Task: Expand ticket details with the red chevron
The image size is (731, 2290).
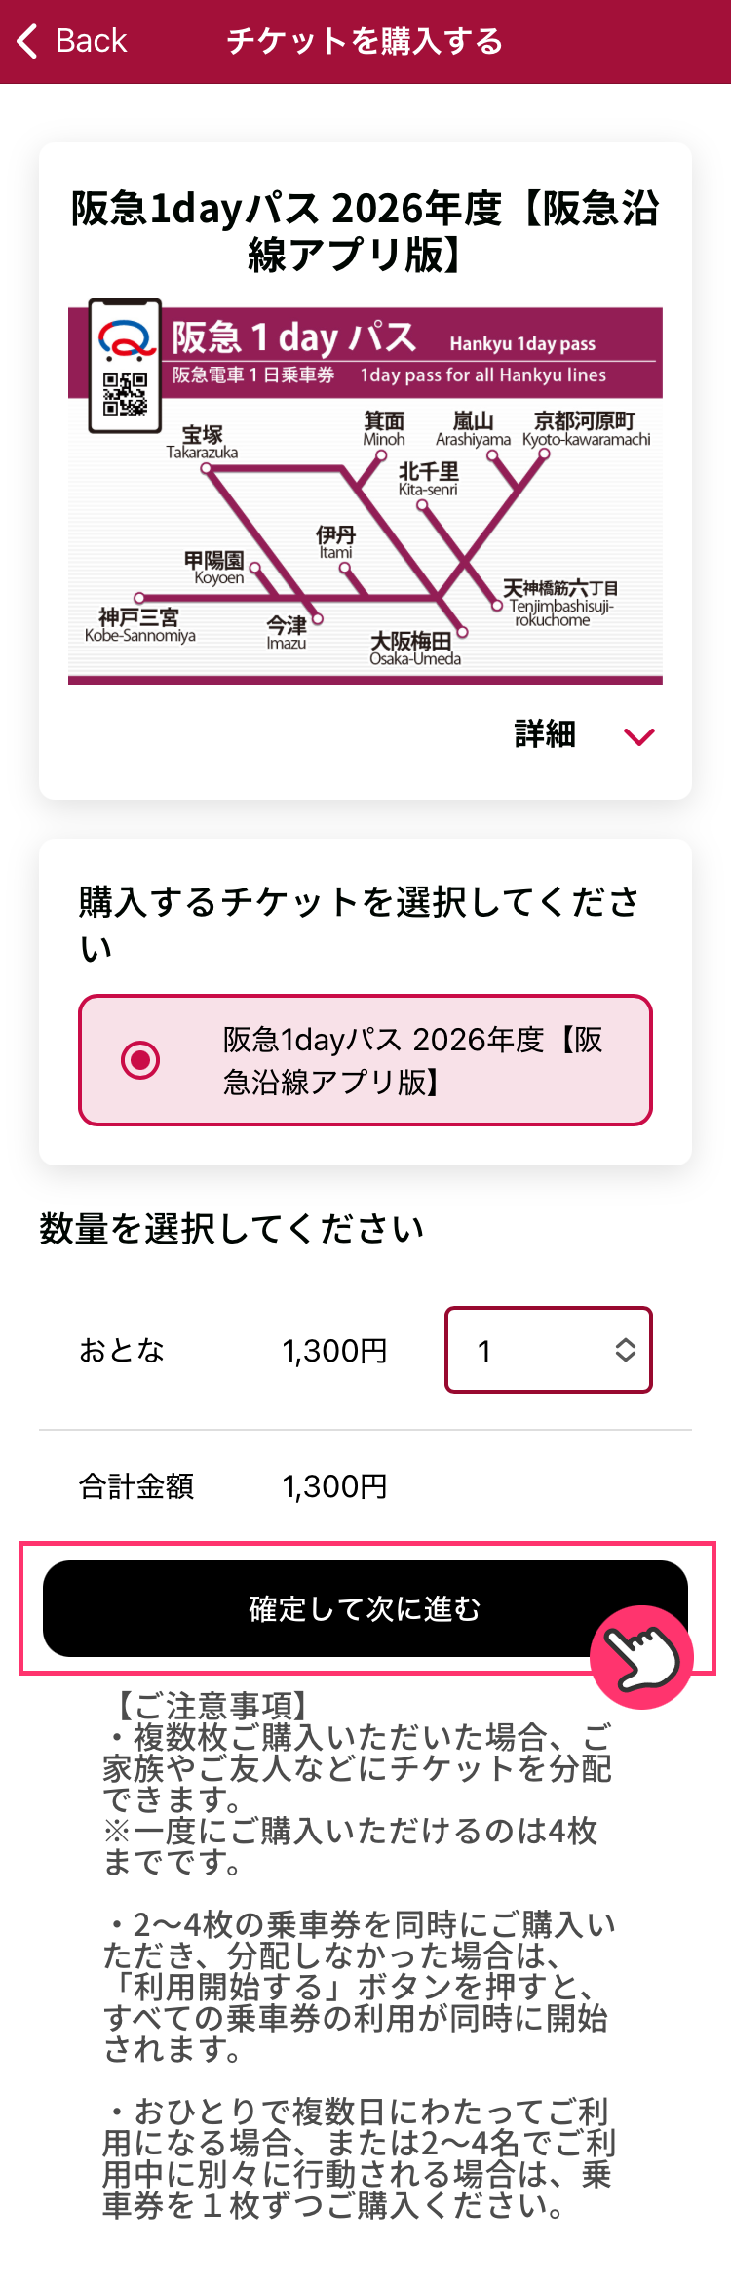Action: pos(639,736)
